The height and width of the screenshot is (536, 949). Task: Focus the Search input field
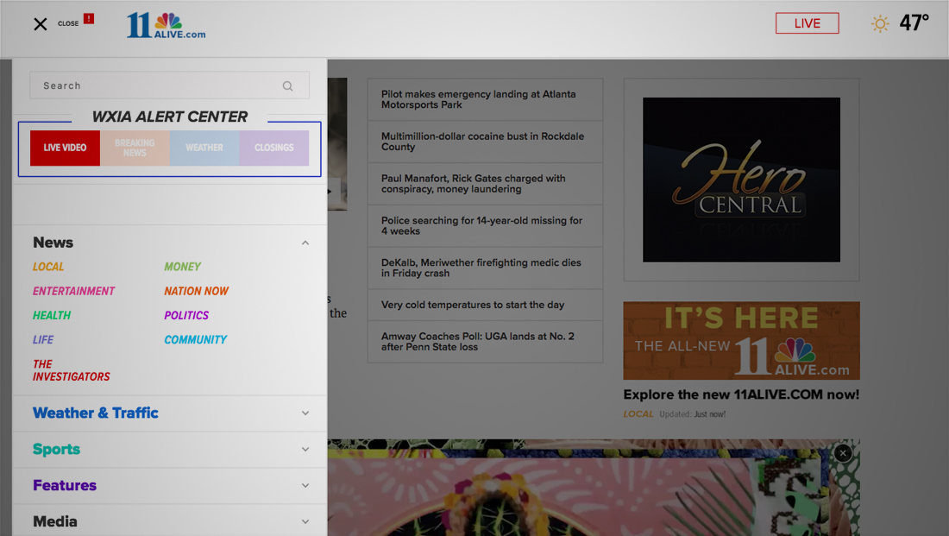169,85
